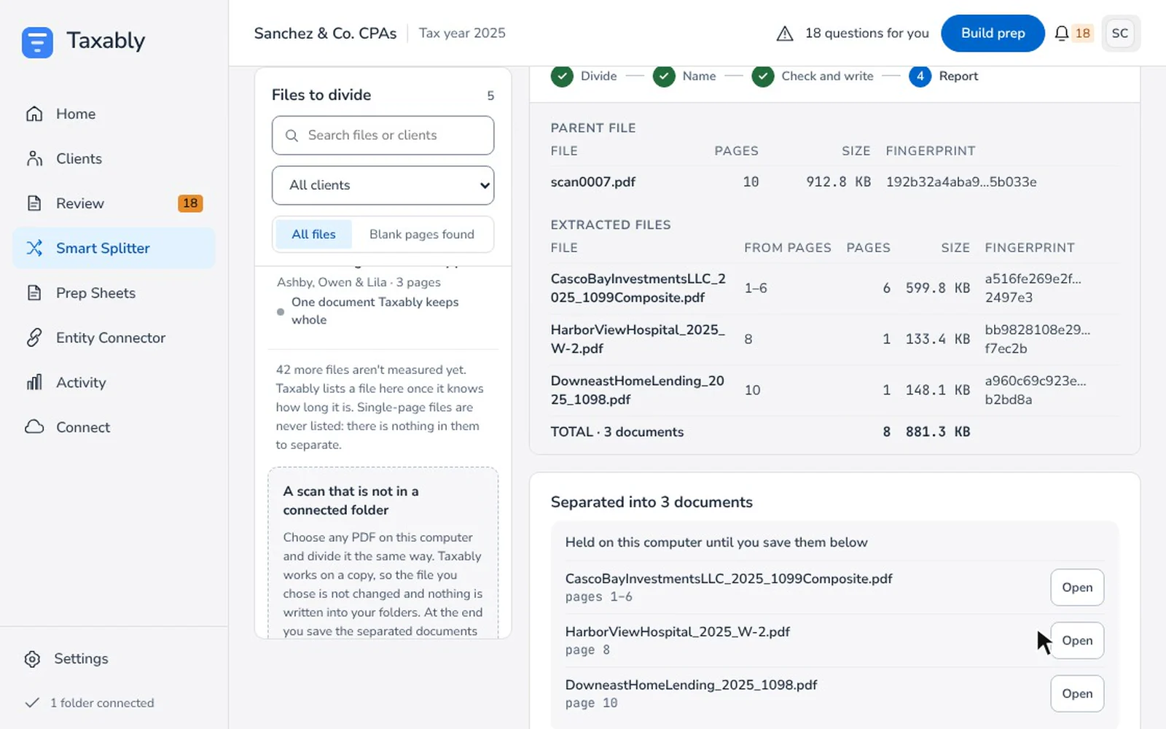Image resolution: width=1166 pixels, height=729 pixels.
Task: Open Prep Sheets via its sheet icon
Action: pos(34,293)
